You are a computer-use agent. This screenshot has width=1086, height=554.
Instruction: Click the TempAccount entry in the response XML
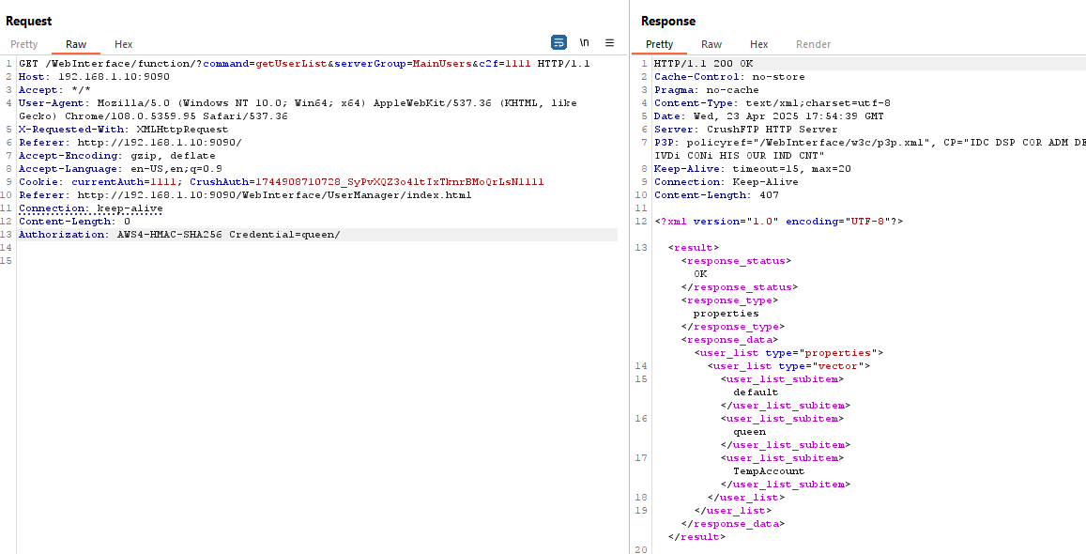click(x=768, y=471)
